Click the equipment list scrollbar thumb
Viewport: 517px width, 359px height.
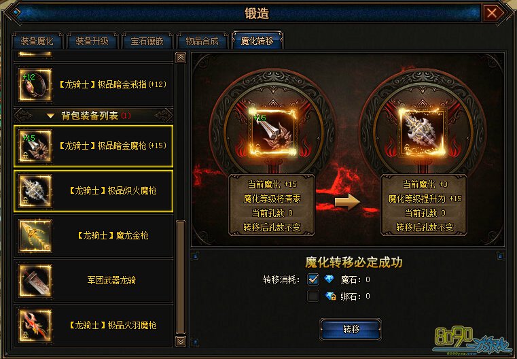click(x=181, y=277)
